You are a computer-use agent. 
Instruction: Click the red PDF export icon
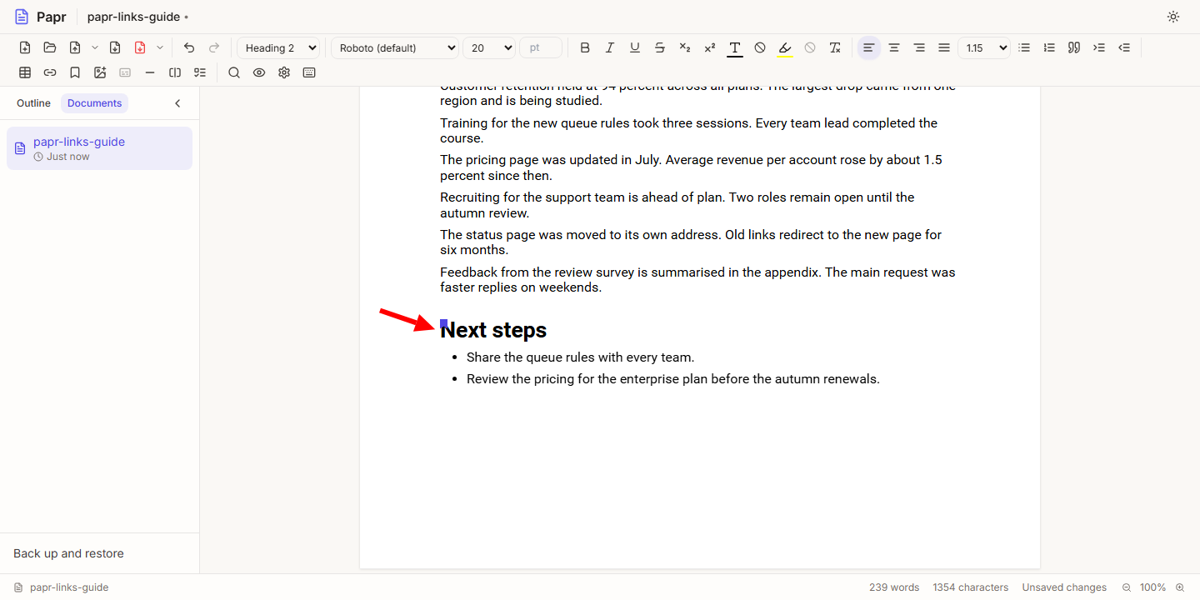tap(140, 47)
